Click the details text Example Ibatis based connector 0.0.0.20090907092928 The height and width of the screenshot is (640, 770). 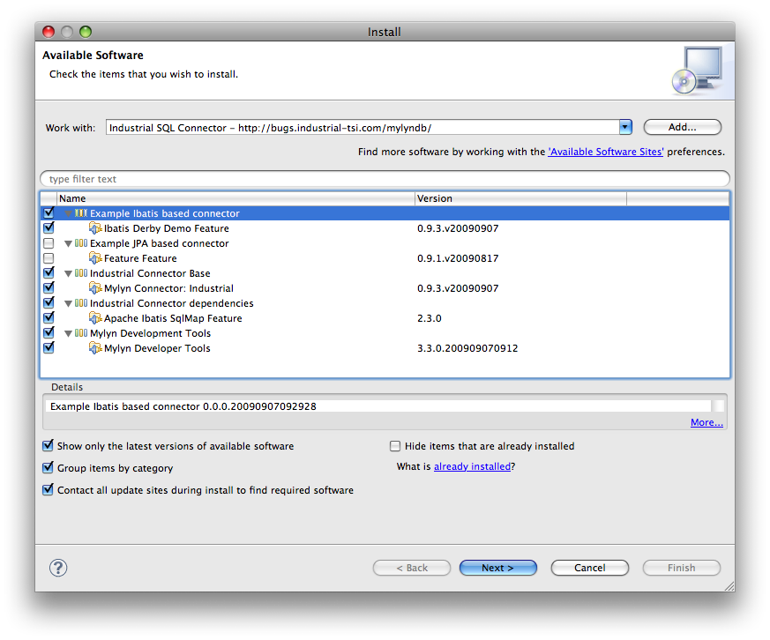coord(183,406)
